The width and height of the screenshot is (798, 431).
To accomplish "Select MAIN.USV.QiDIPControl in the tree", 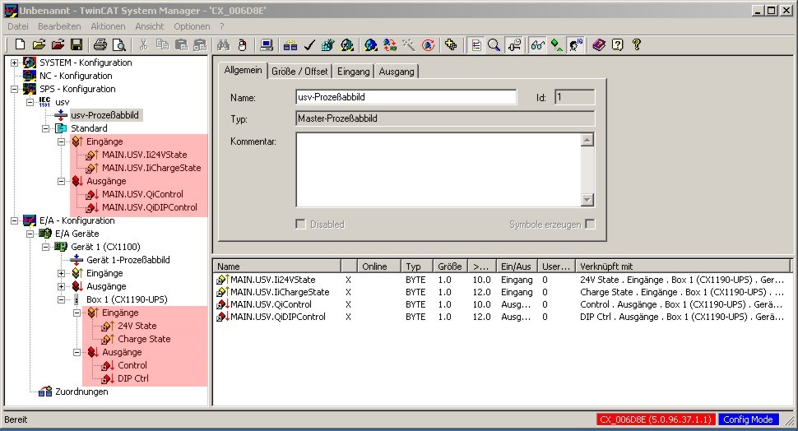I will point(150,207).
